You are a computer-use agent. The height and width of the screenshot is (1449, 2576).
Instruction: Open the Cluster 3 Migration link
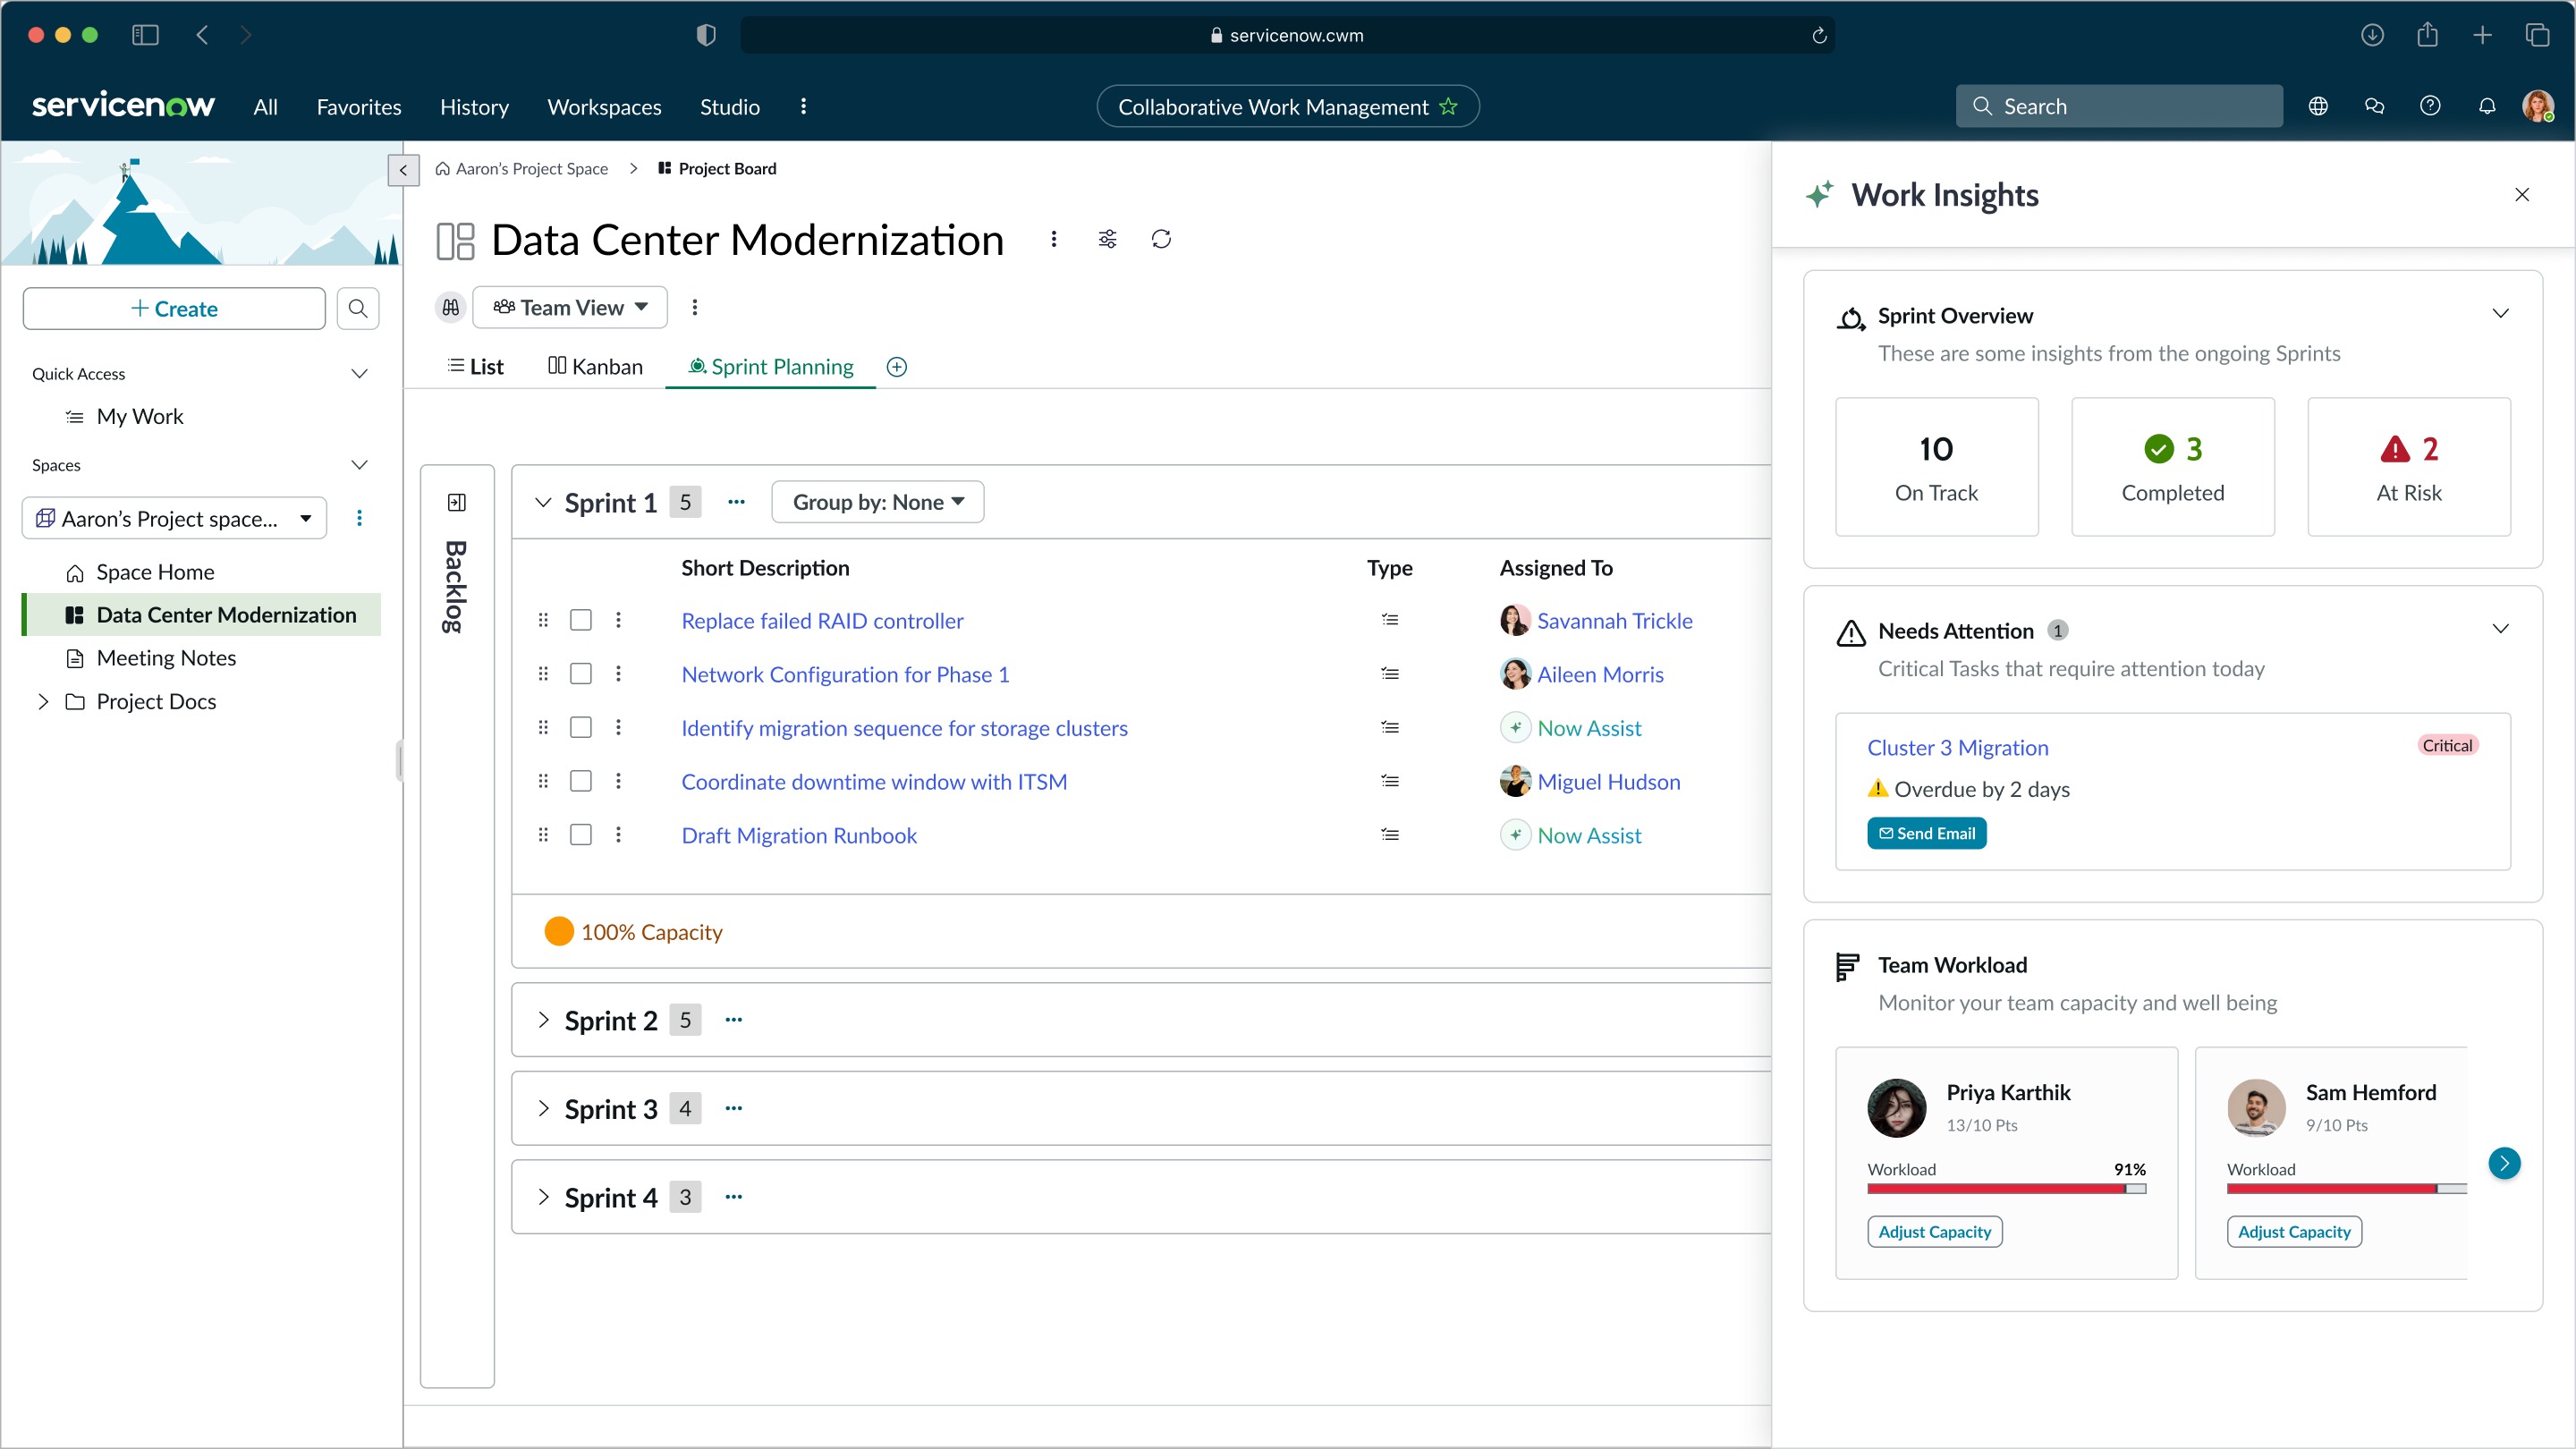coord(1957,748)
